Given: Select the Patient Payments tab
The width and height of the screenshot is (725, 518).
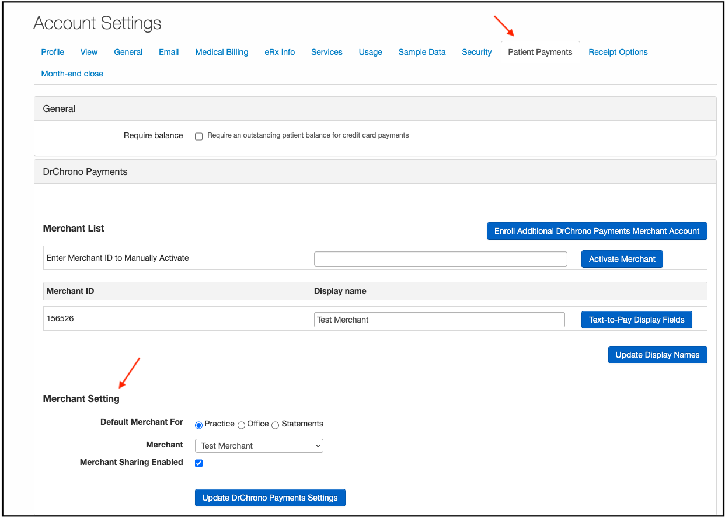Looking at the screenshot, I should pos(540,52).
